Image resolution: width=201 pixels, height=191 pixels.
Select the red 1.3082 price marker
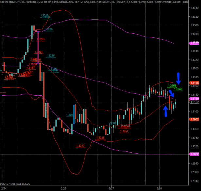coord(194,119)
